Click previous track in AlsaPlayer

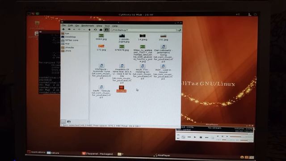pos(189,137)
